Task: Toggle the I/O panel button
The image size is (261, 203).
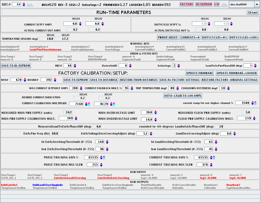Action: [x=216, y=4]
